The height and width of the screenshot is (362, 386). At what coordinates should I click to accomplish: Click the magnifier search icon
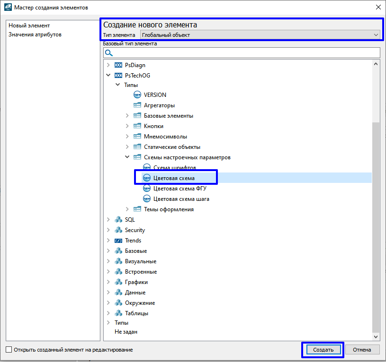click(109, 53)
